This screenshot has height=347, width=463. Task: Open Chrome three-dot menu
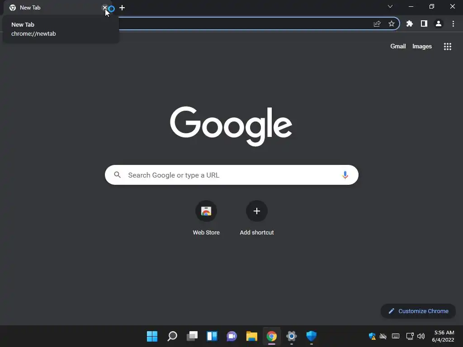coord(453,23)
